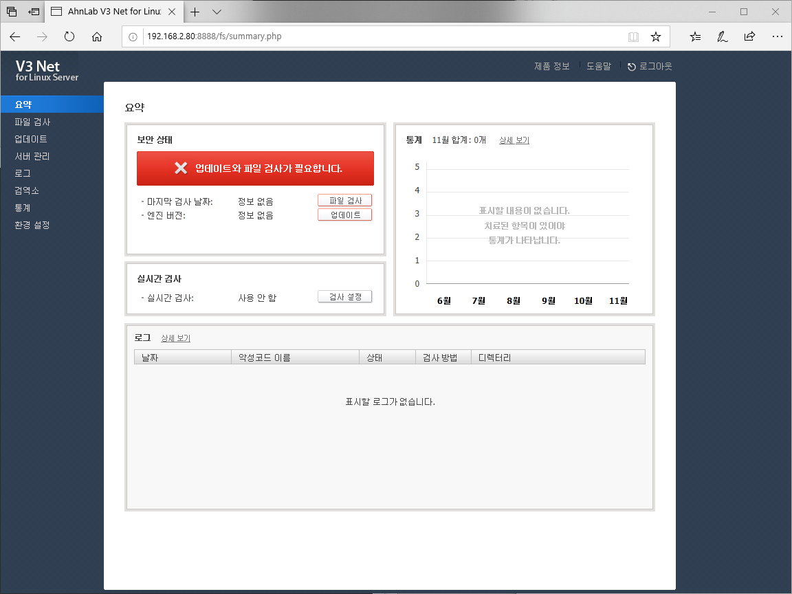
Task: Click the share page icon
Action: 750,36
